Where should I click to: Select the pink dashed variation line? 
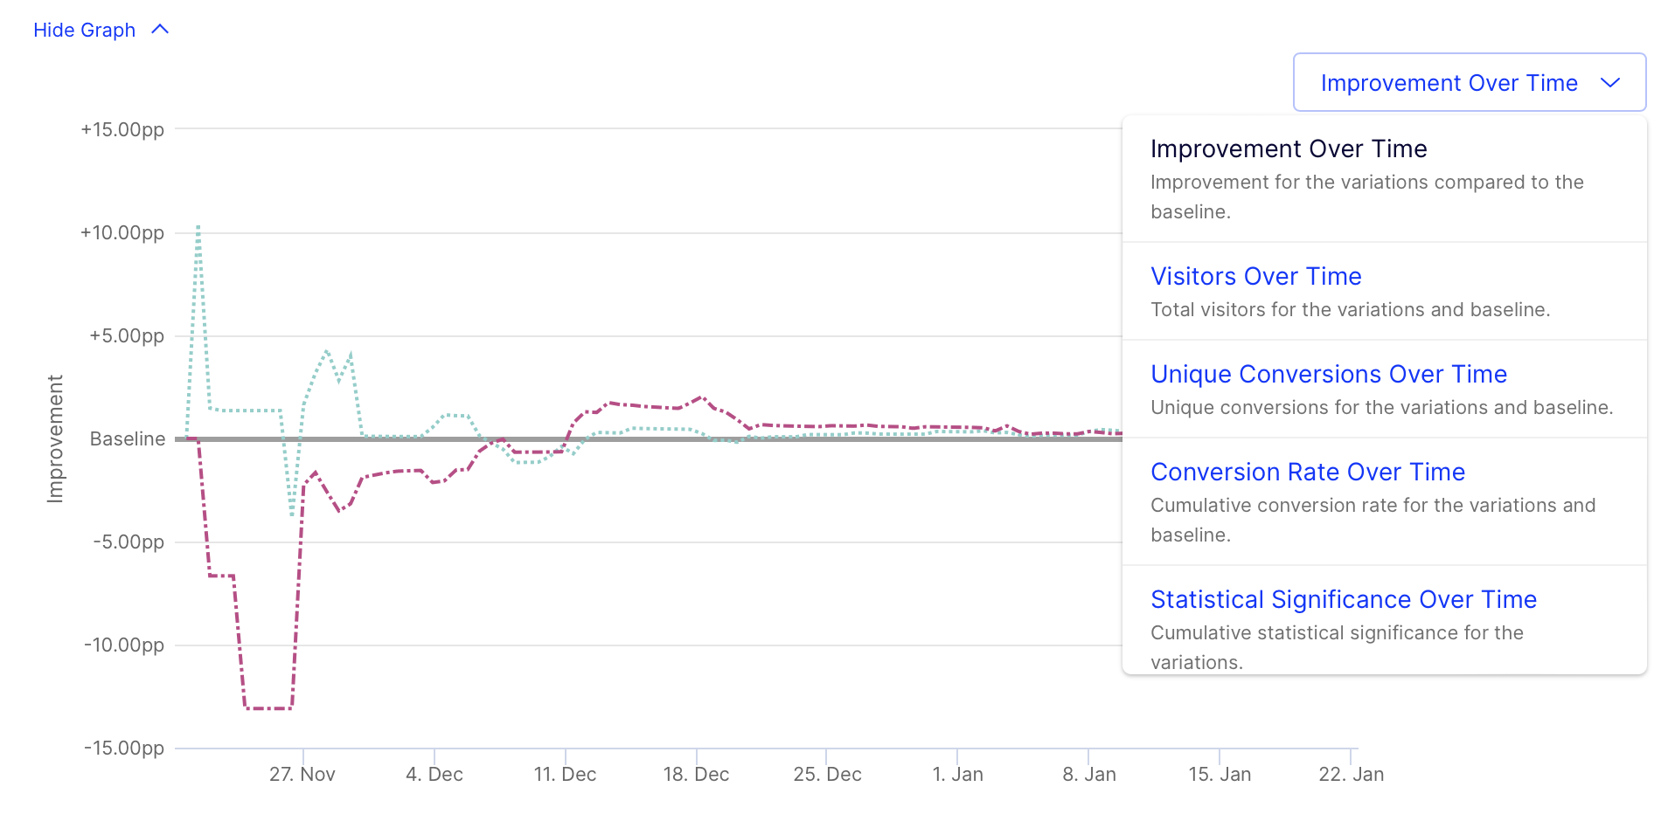pyautogui.click(x=267, y=707)
